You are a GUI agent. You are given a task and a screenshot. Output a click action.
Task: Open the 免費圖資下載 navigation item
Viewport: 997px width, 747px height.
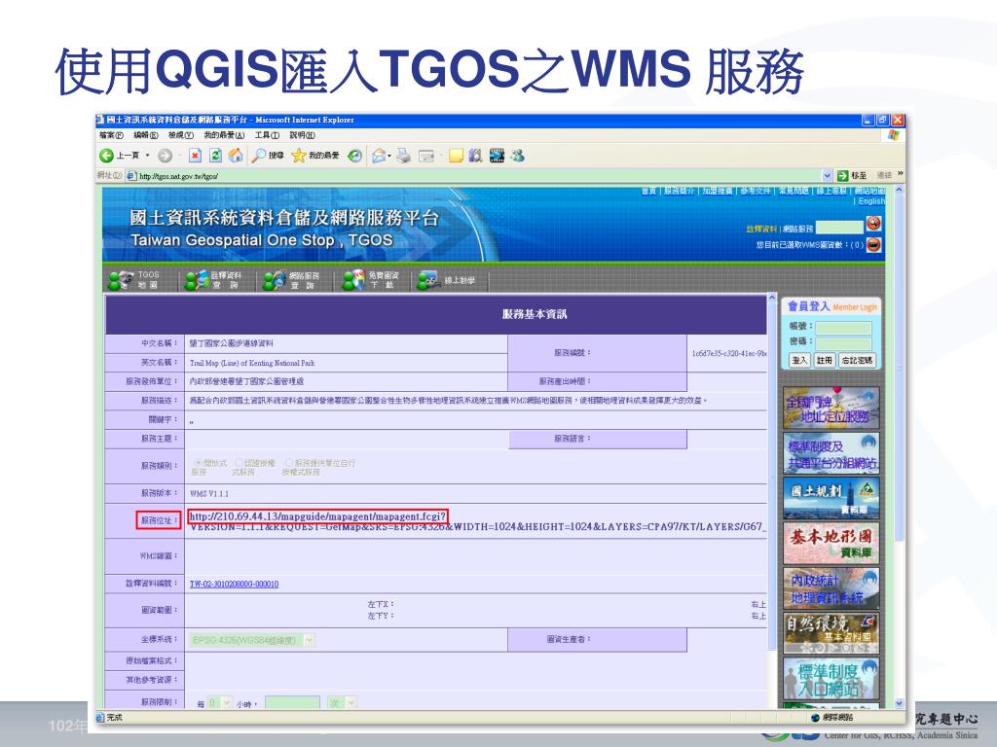coord(371,280)
